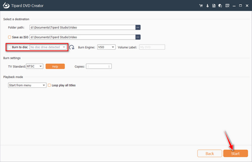Open the No disc drive detected dropdown
This screenshot has height=162, width=252.
coord(48,47)
